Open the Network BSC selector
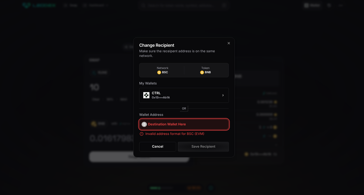Screen dimensions: 364x195 [162, 70]
